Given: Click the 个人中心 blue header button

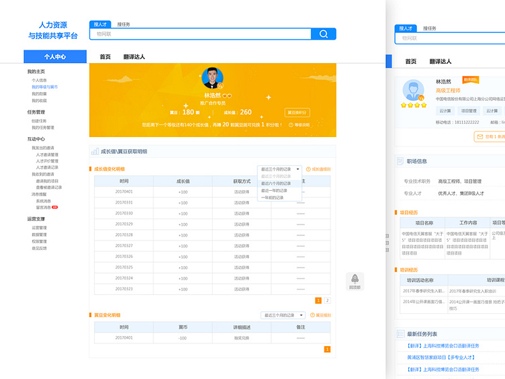Looking at the screenshot, I should click(x=55, y=56).
